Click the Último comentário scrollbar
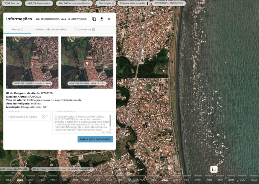Viewport: 259px width, 184px height. 111,121
